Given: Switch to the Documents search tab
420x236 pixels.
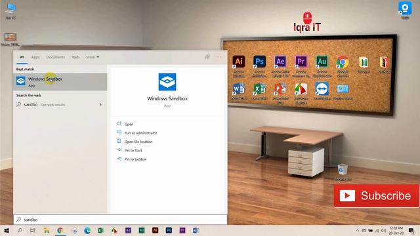Looking at the screenshot, I should [55, 57].
